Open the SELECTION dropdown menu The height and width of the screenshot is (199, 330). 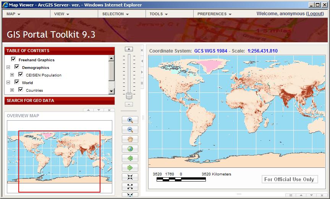(x=115, y=14)
